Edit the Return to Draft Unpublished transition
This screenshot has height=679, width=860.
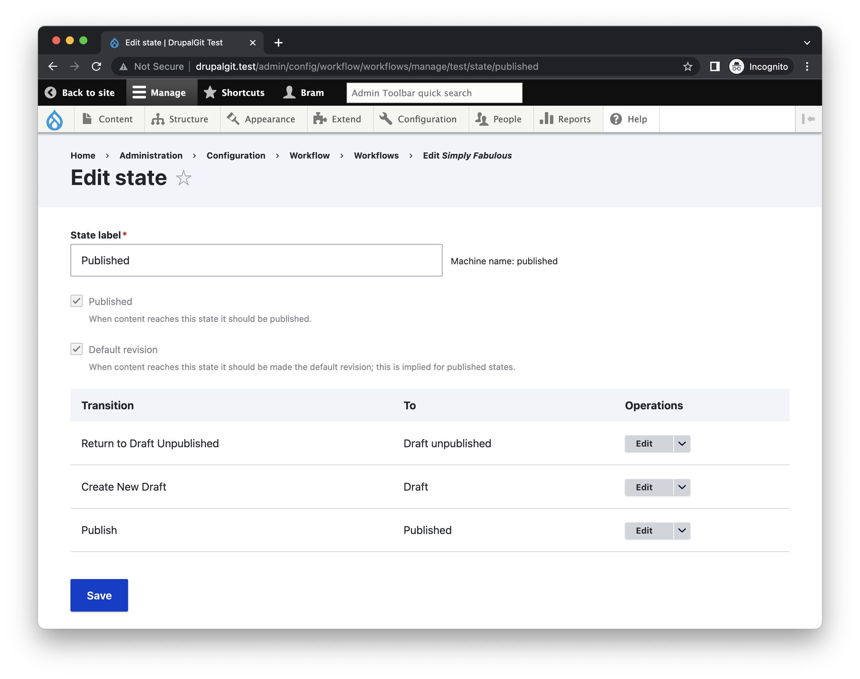[643, 443]
